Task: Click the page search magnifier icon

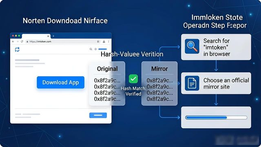Action: pyautogui.click(x=91, y=49)
